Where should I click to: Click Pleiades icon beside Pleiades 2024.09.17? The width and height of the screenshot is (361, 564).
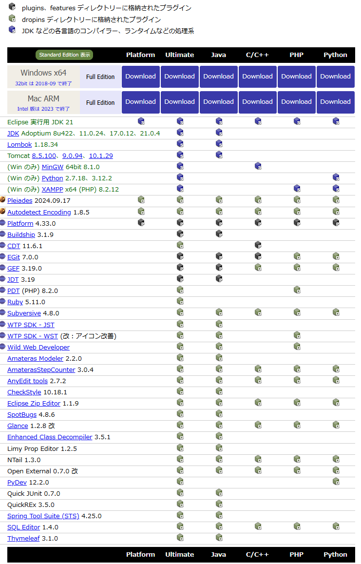click(2, 200)
